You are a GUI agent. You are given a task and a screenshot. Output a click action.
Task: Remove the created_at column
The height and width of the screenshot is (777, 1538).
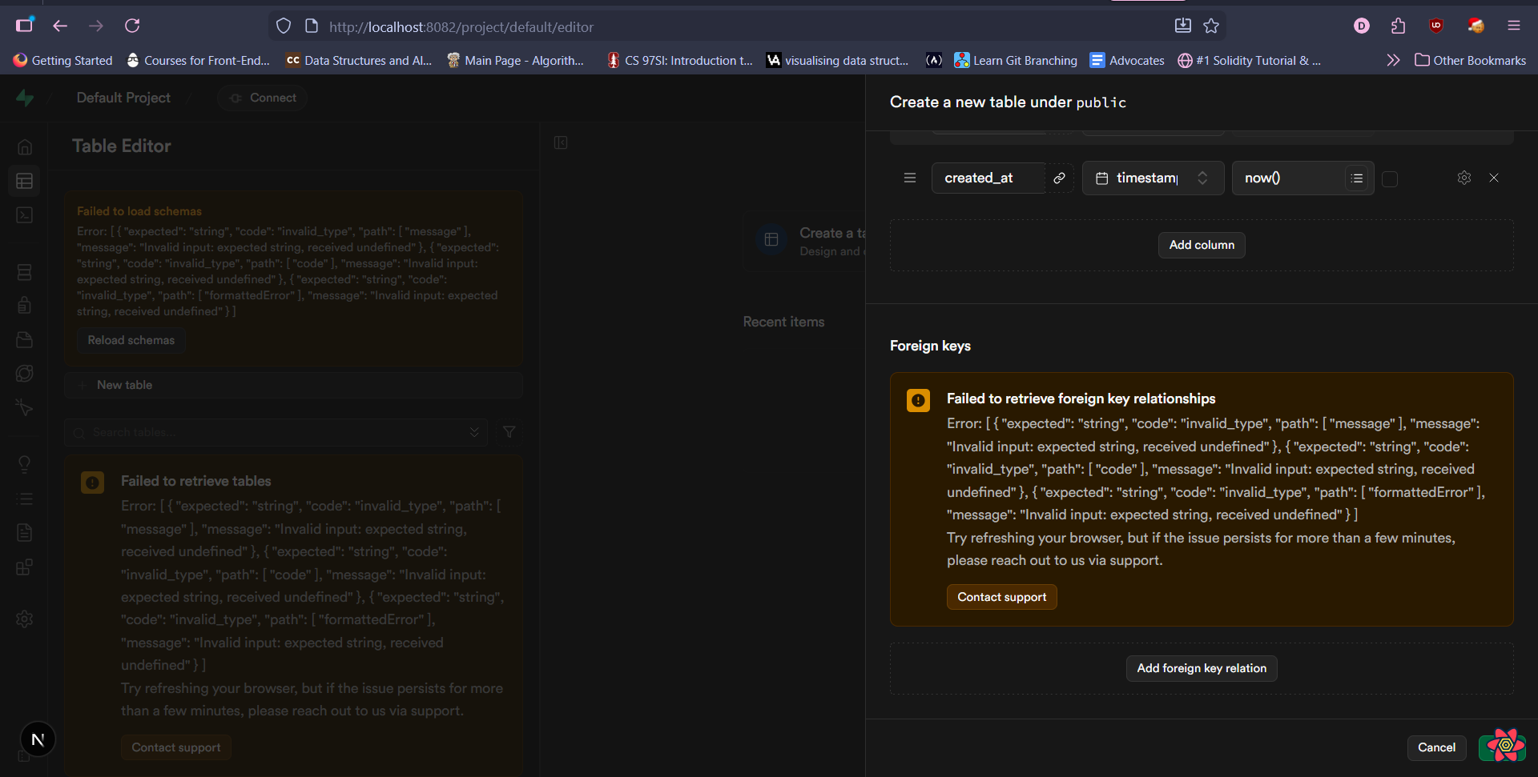click(x=1494, y=178)
